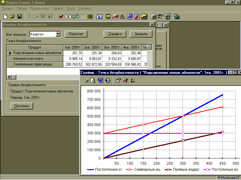Viewport: 241px width, 180px height.
Task: Open the calendar plan Gantt icon
Action: point(99,16)
